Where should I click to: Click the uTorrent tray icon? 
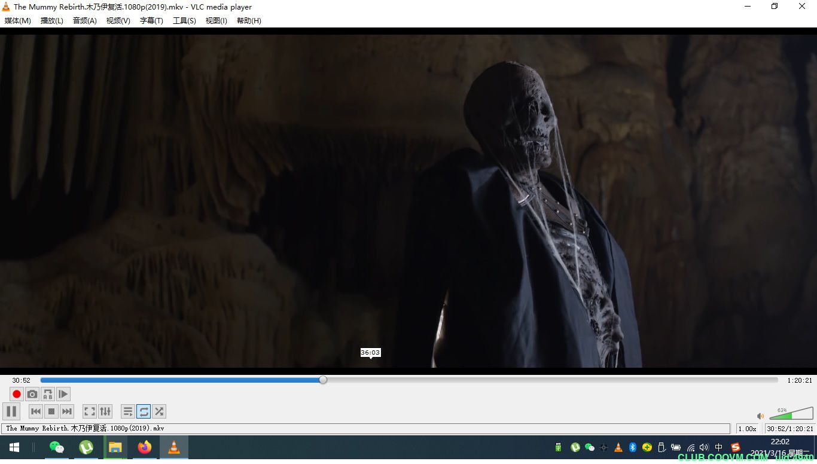pos(575,447)
